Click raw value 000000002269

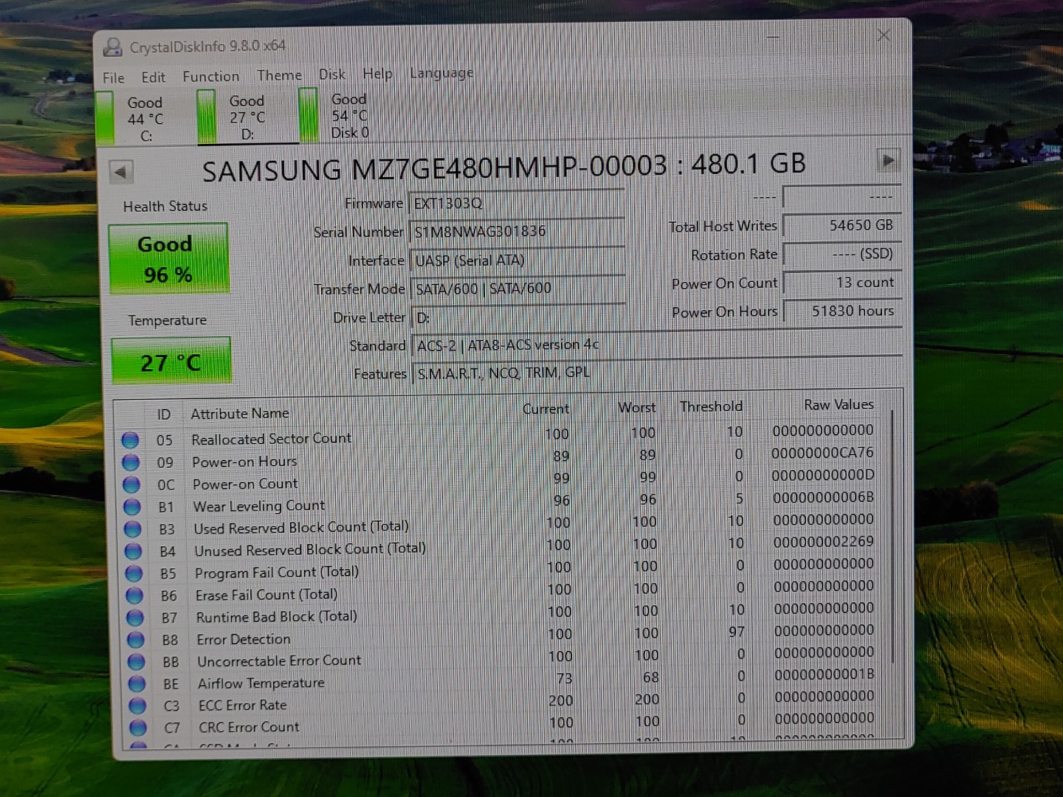tap(824, 541)
